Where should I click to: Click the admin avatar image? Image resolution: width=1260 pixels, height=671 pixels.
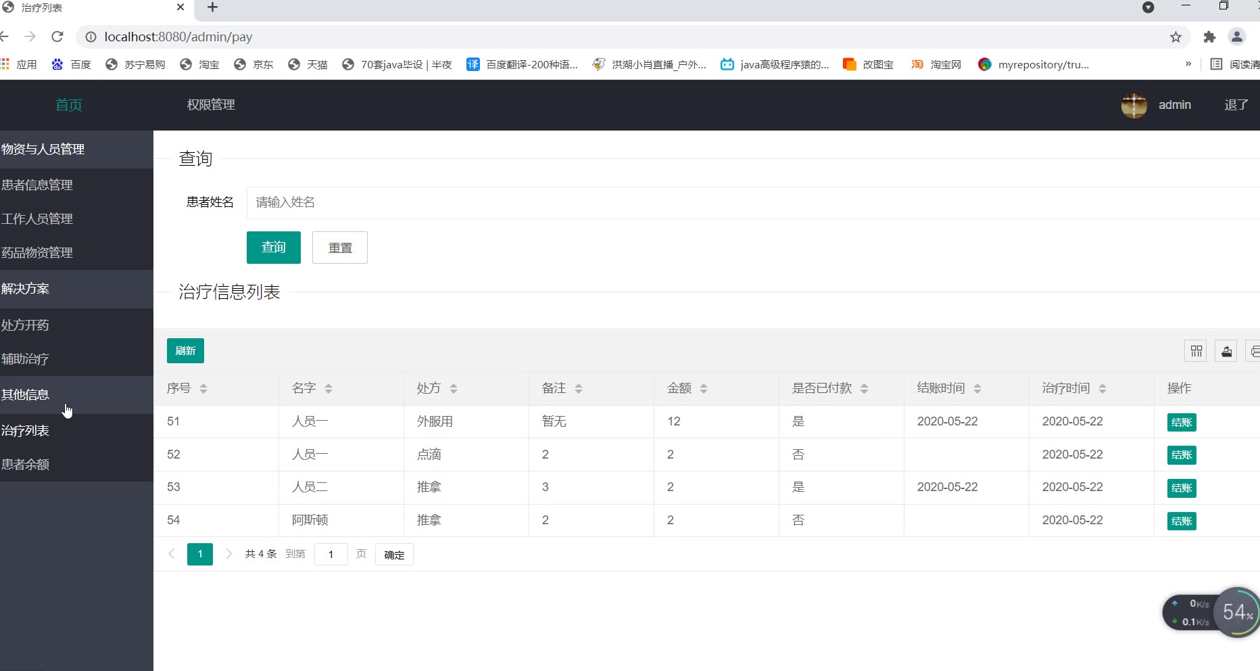[x=1134, y=106]
